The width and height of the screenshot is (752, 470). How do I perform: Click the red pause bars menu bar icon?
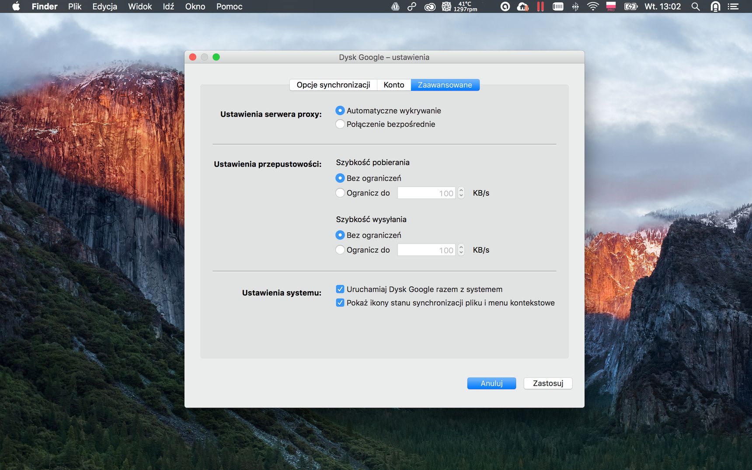[540, 7]
